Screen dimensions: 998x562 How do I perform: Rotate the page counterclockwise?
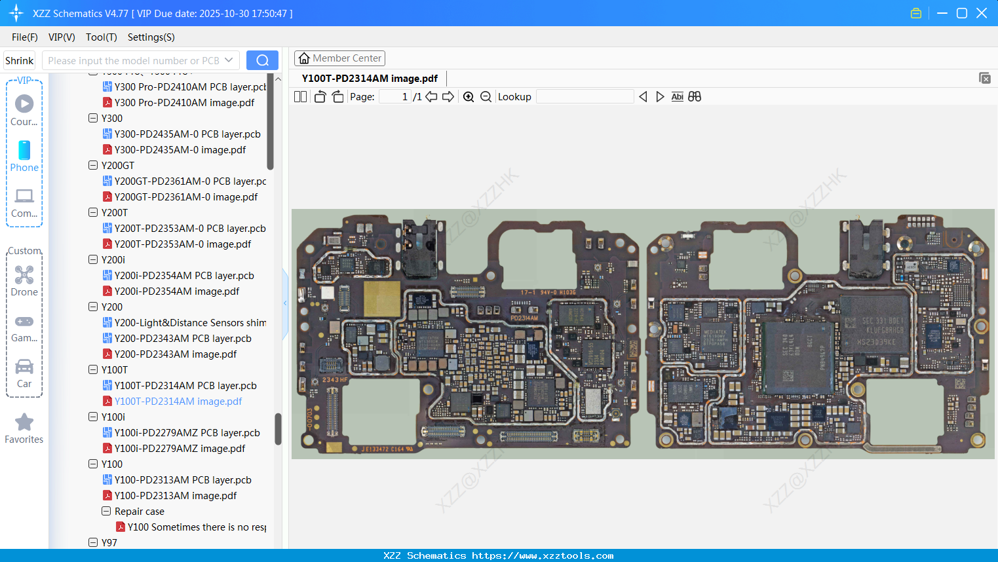(x=320, y=97)
